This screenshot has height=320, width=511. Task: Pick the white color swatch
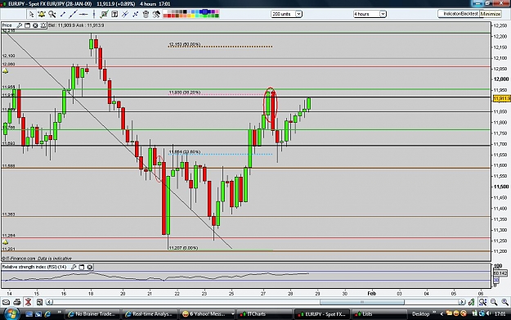click(165, 12)
